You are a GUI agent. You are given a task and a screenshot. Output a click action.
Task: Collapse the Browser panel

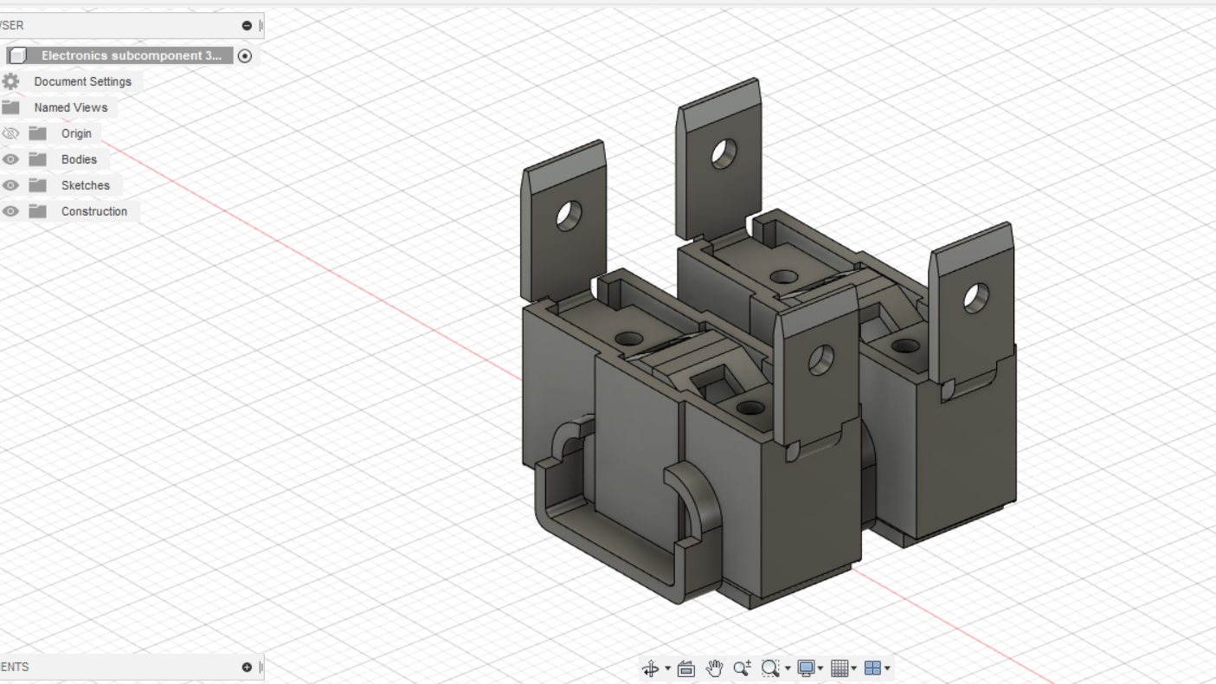pyautogui.click(x=247, y=26)
